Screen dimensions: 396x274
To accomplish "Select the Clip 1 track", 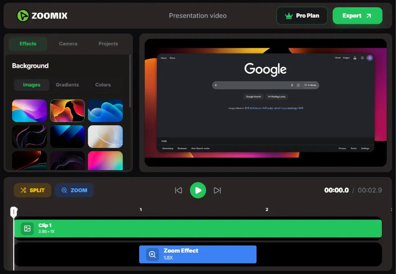I will click(x=198, y=228).
